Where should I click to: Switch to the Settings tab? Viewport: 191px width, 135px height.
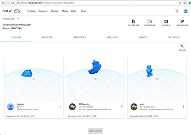coord(174,37)
